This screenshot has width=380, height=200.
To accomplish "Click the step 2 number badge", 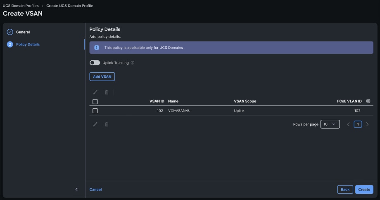I will (x=10, y=44).
